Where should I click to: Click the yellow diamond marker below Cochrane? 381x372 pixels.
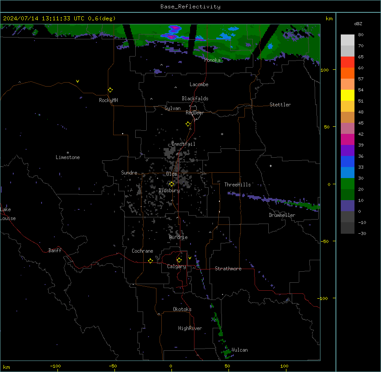point(150,261)
